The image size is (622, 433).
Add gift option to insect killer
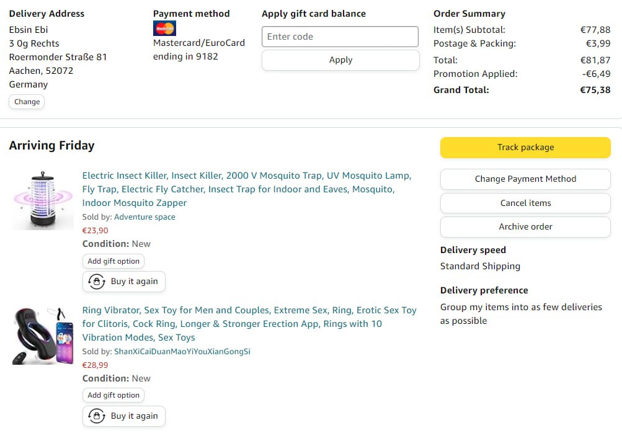pyautogui.click(x=113, y=261)
